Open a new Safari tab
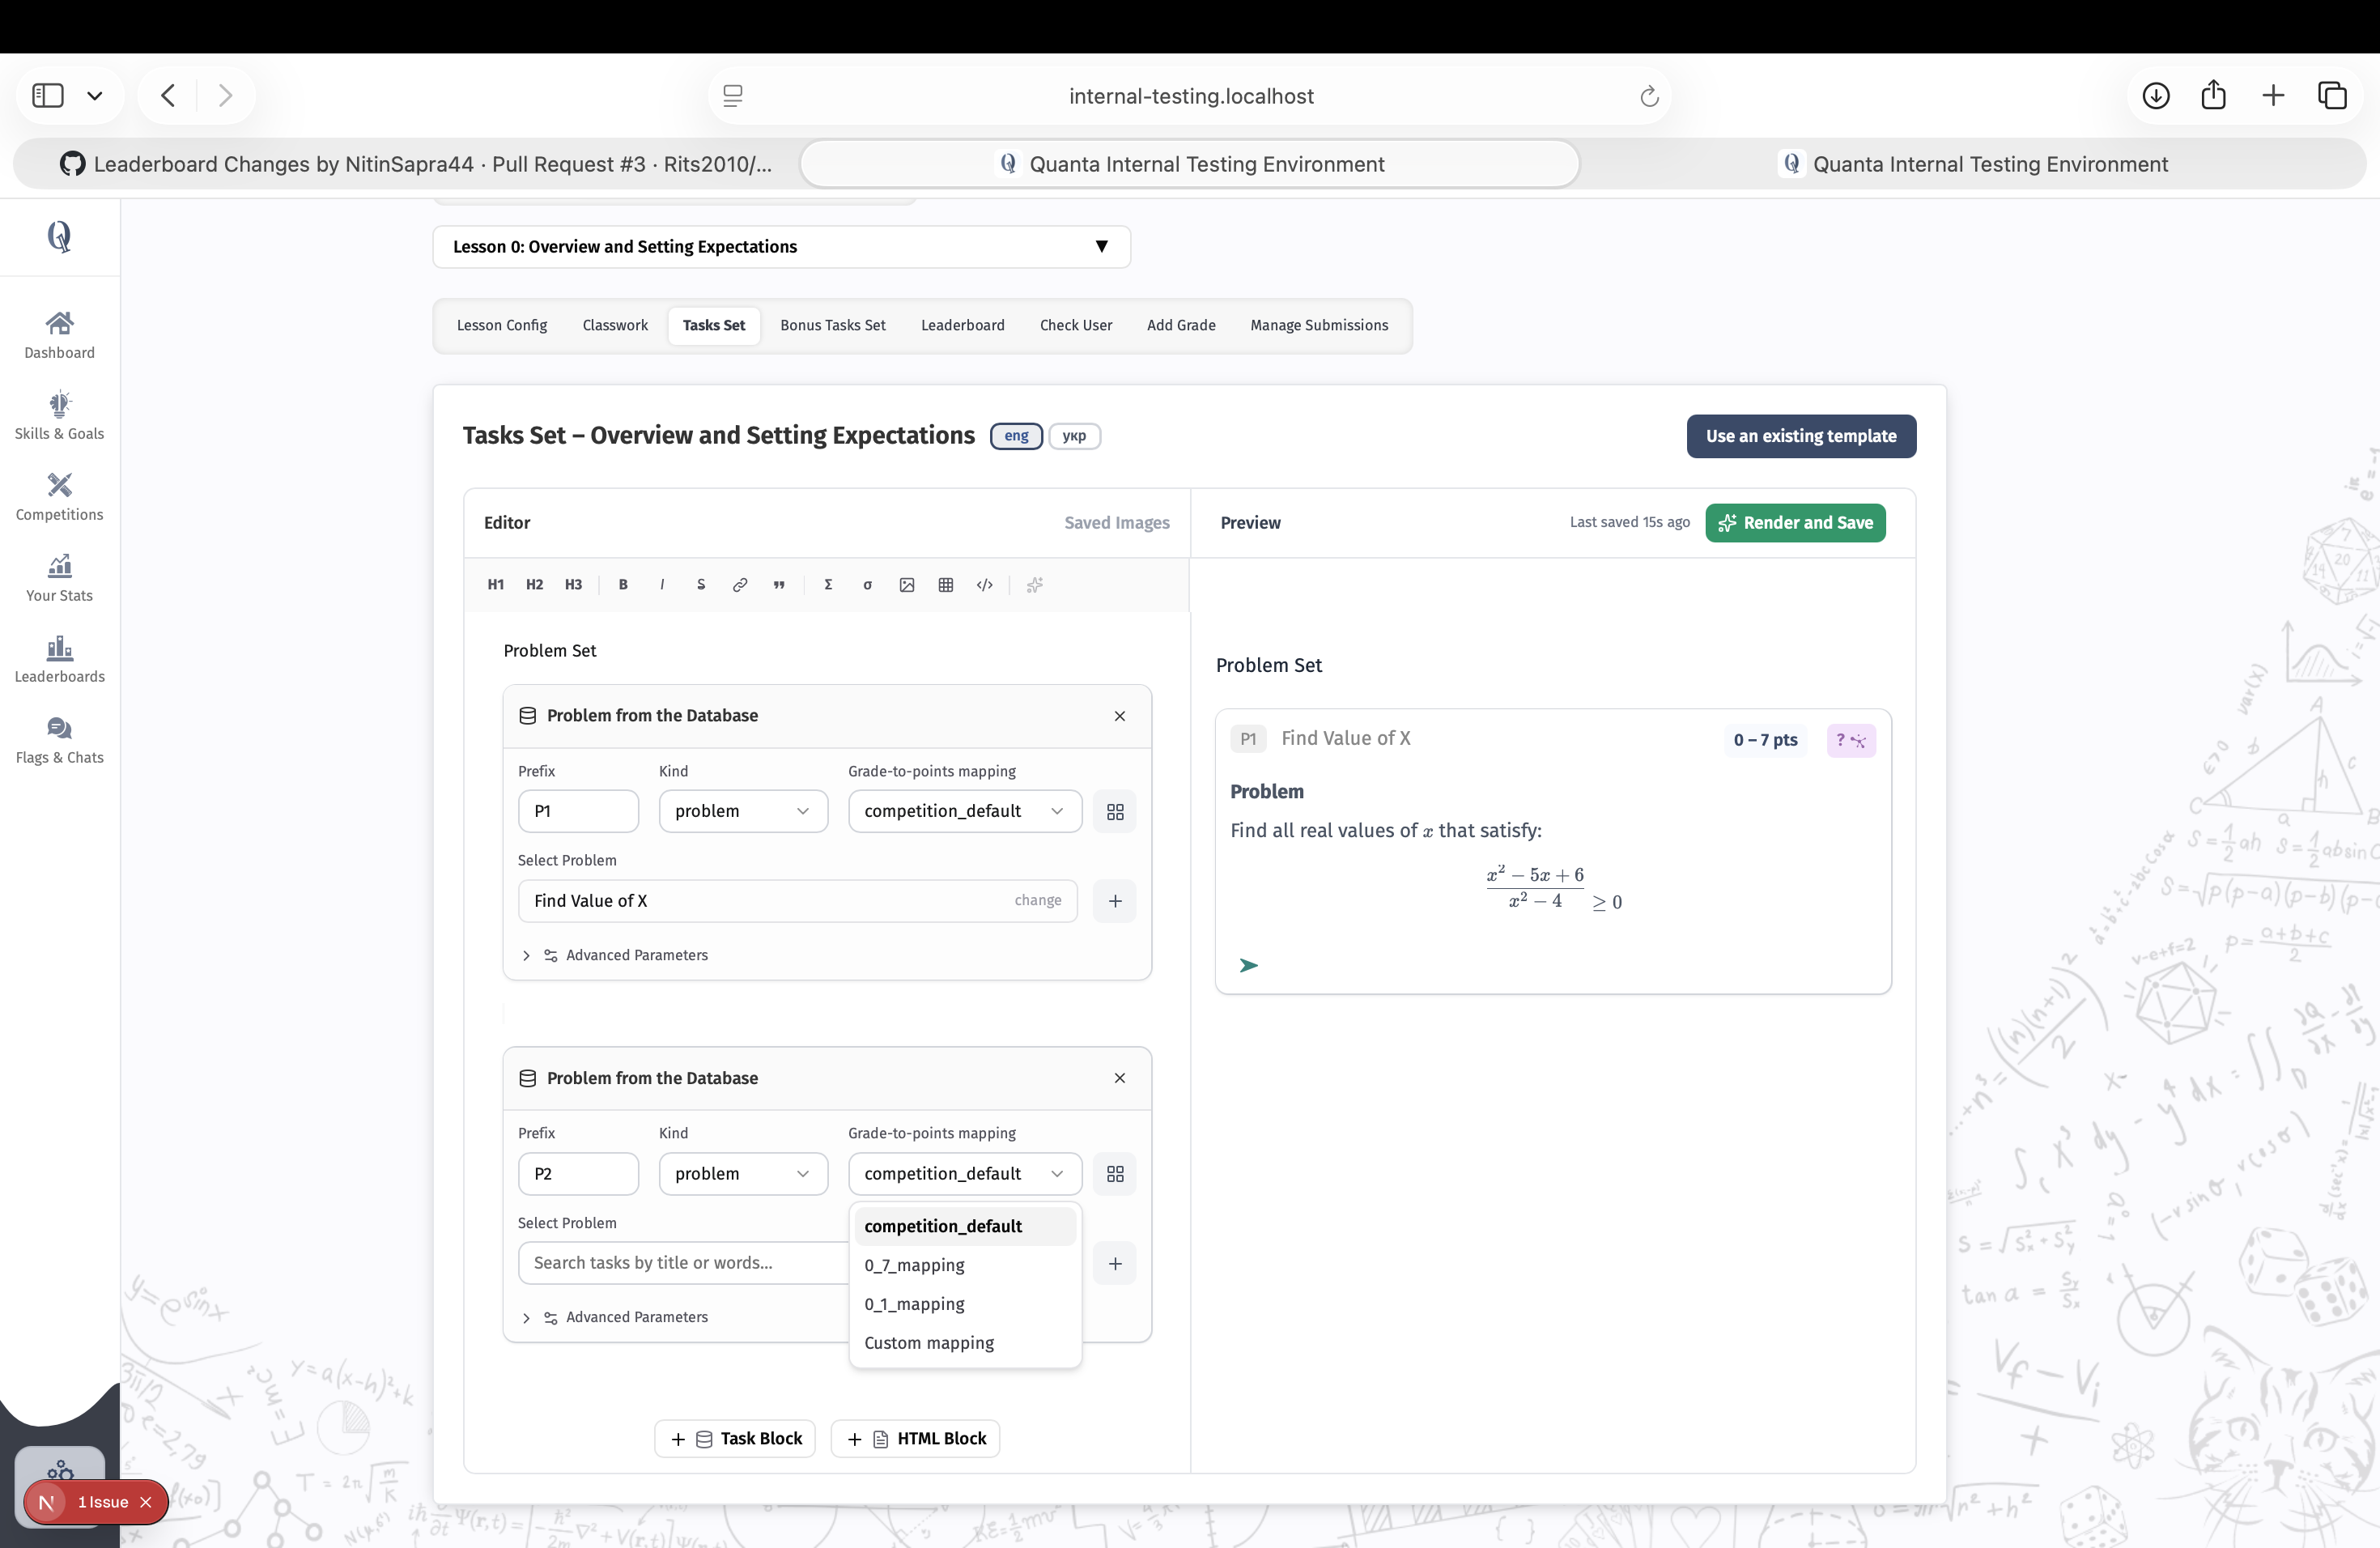The image size is (2380, 1548). point(2273,96)
